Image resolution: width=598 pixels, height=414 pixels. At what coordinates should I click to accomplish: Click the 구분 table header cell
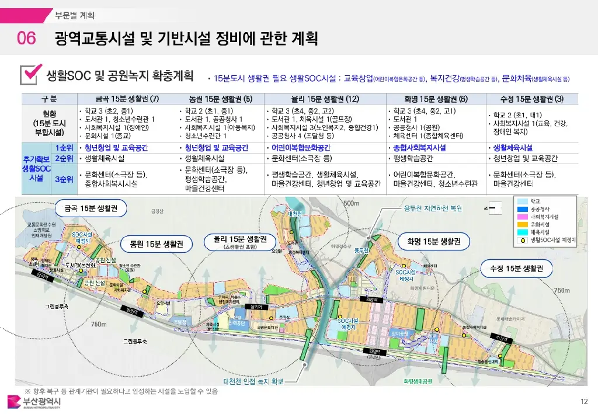[48, 98]
